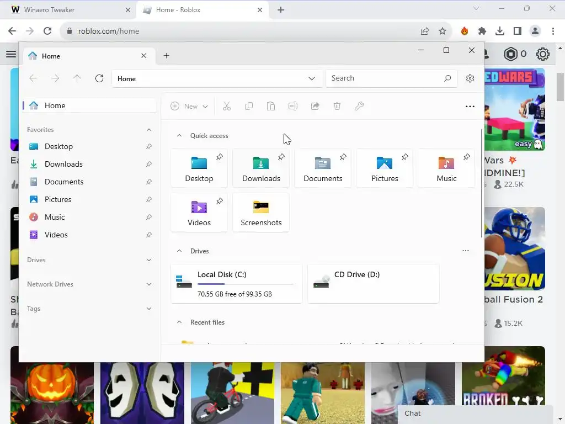The height and width of the screenshot is (424, 565).
Task: Toggle pin next to Desktop in sidebar
Action: pyautogui.click(x=149, y=146)
